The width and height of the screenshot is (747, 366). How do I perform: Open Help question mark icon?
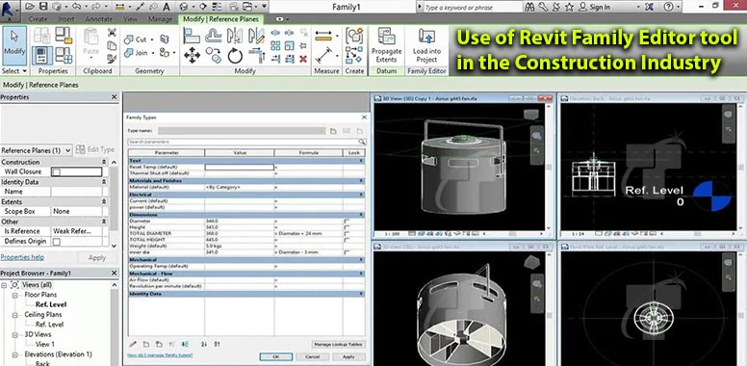click(668, 7)
